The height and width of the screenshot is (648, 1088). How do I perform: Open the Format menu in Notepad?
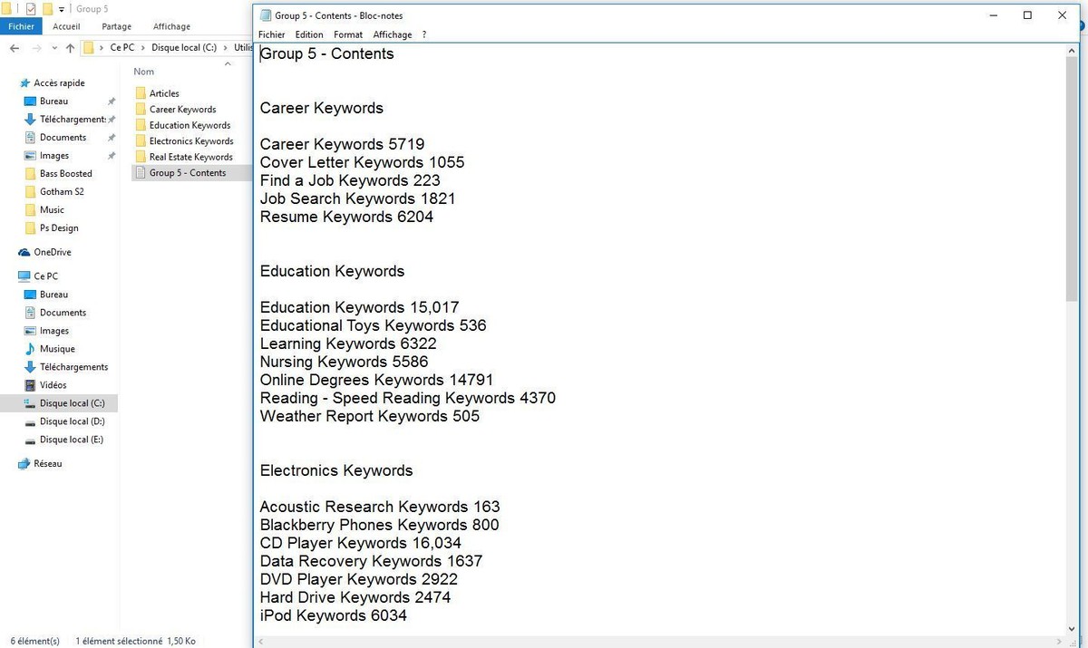click(x=347, y=34)
